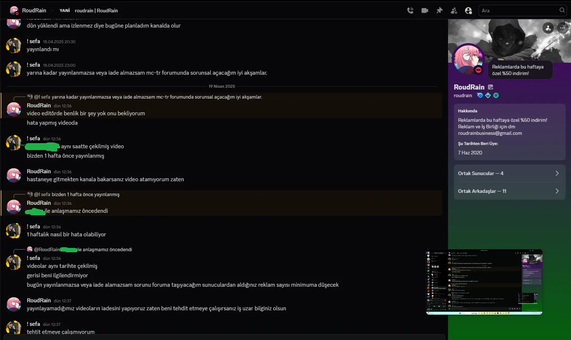The height and width of the screenshot is (340, 571).
Task: Open the pinned messages icon
Action: [439, 11]
